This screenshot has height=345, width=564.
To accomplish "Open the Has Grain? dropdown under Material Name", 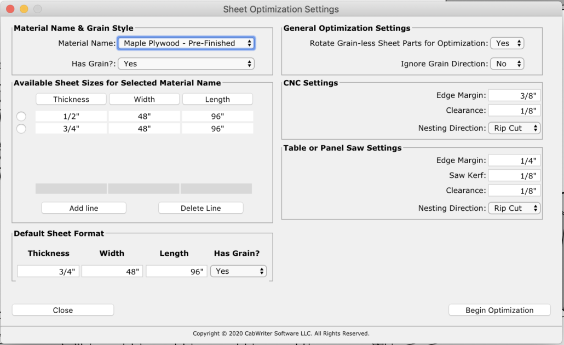I will point(186,64).
